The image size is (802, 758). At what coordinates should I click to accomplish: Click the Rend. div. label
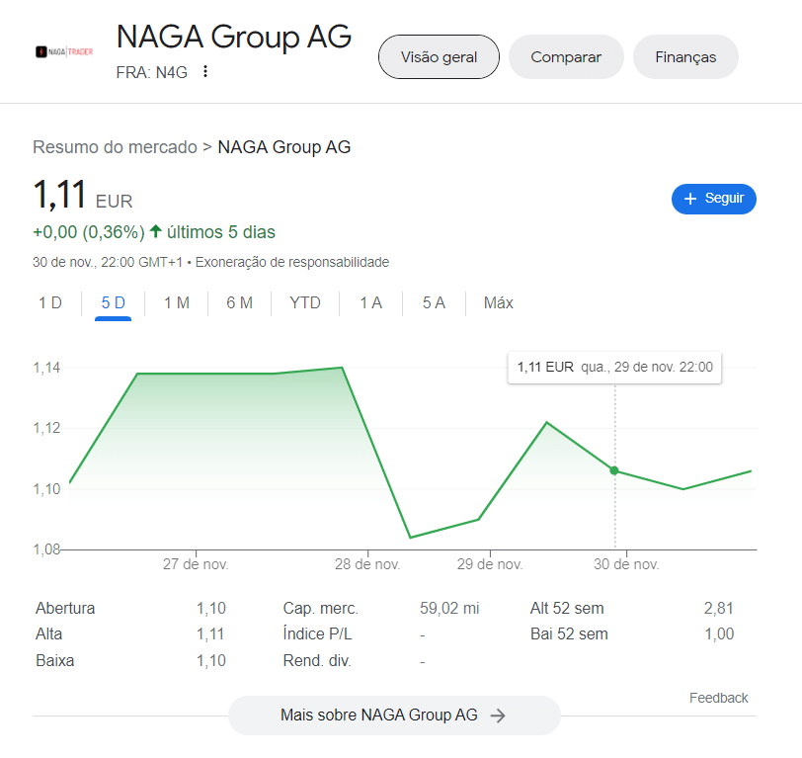pos(317,661)
